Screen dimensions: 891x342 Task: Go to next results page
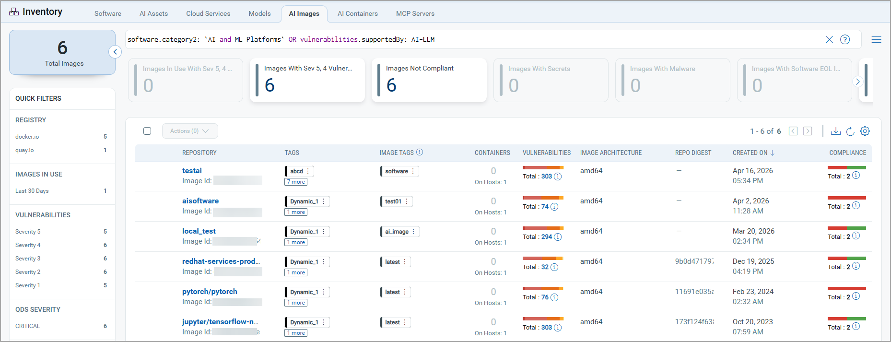click(808, 131)
